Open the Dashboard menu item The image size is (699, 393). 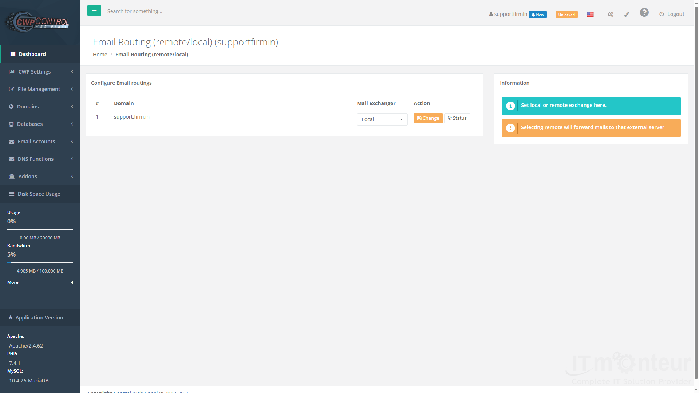coord(40,54)
